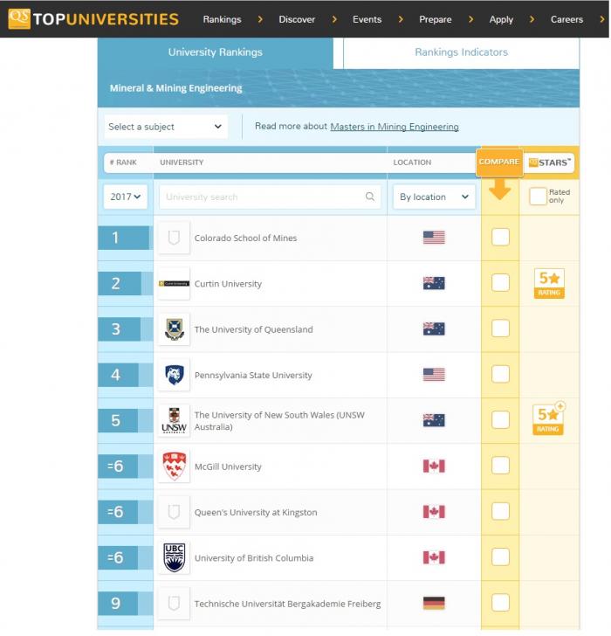Click the US flag for Colorado School of Mines
The width and height of the screenshot is (611, 636).
click(x=434, y=238)
